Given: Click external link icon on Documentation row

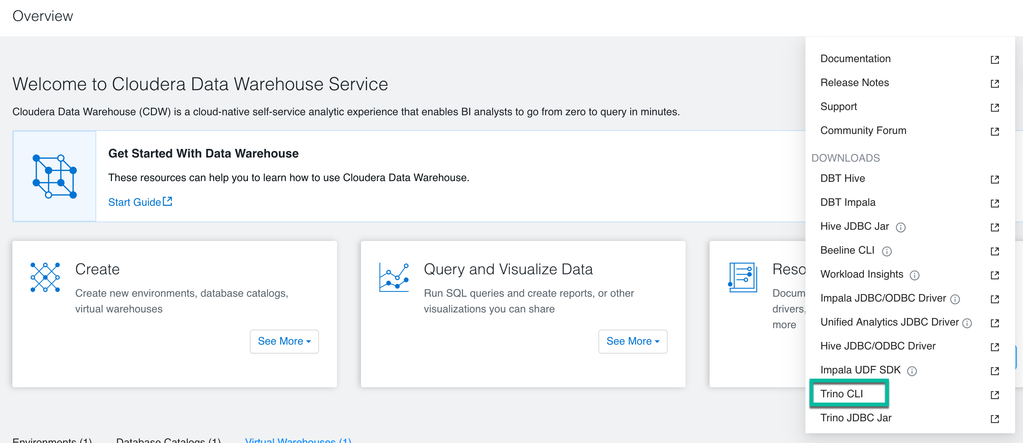Looking at the screenshot, I should (995, 59).
